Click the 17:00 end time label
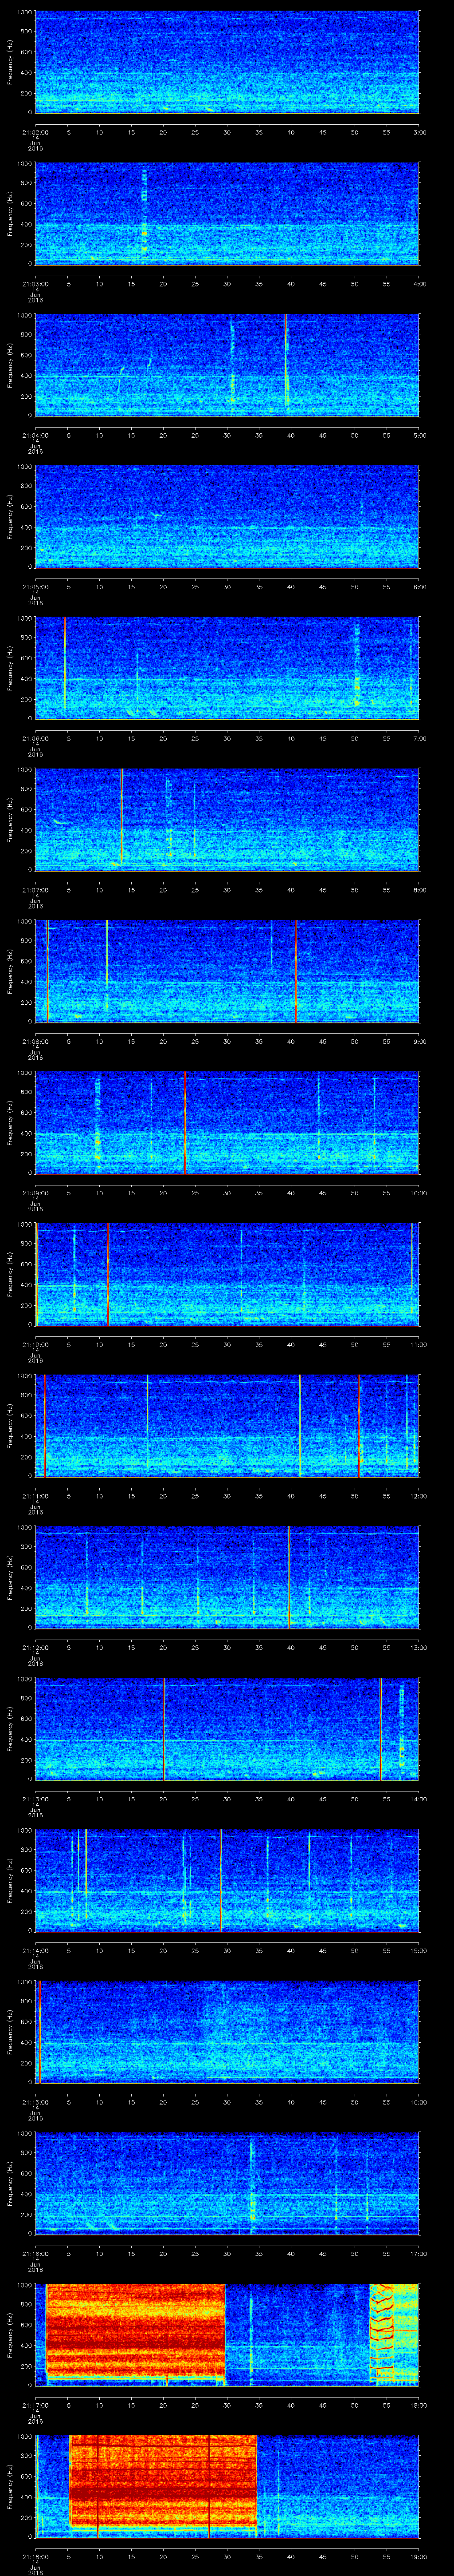Screen dimensions: 454x2576 [x=419, y=2254]
